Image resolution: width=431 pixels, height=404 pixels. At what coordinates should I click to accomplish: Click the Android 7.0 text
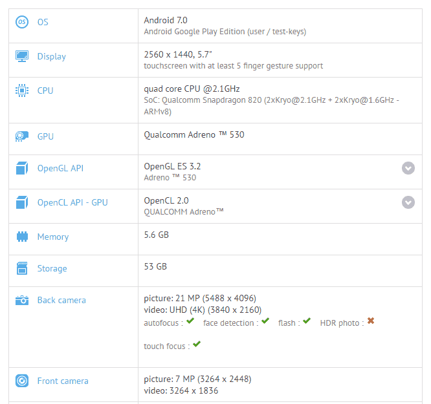point(166,20)
